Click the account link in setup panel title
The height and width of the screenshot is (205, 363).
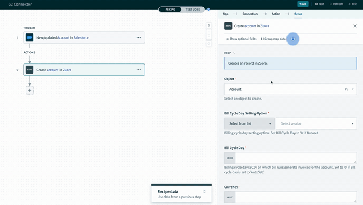point(250,26)
